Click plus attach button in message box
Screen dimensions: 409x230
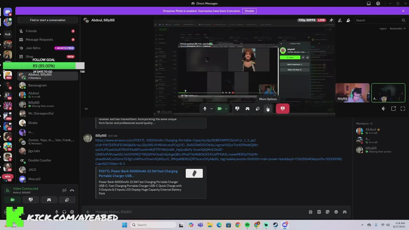tap(88, 212)
